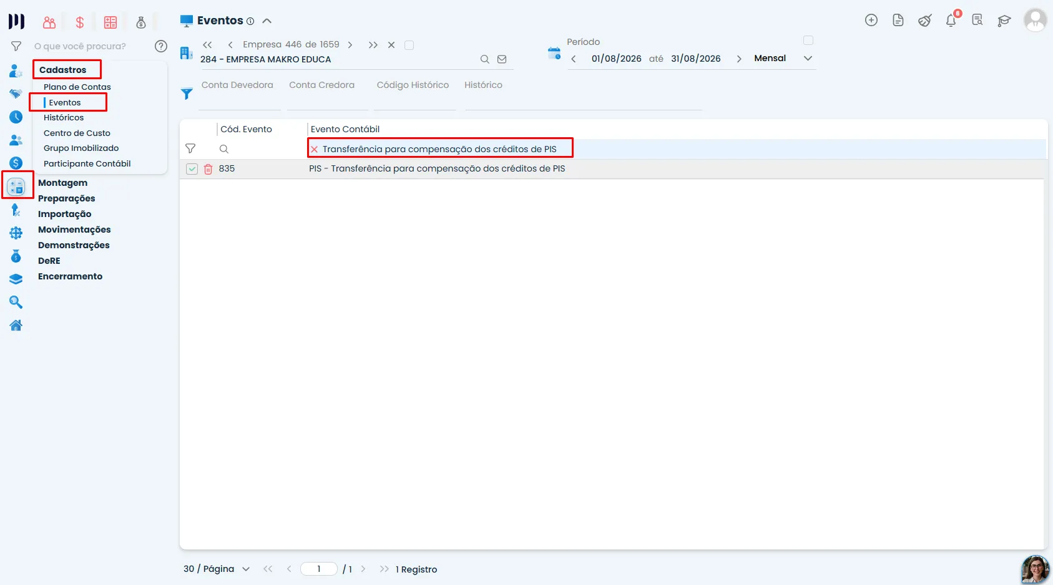The width and height of the screenshot is (1053, 585).
Task: Open the graduation cap training icon
Action: click(x=1004, y=21)
